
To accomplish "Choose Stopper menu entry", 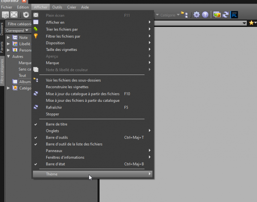I will [93, 114].
